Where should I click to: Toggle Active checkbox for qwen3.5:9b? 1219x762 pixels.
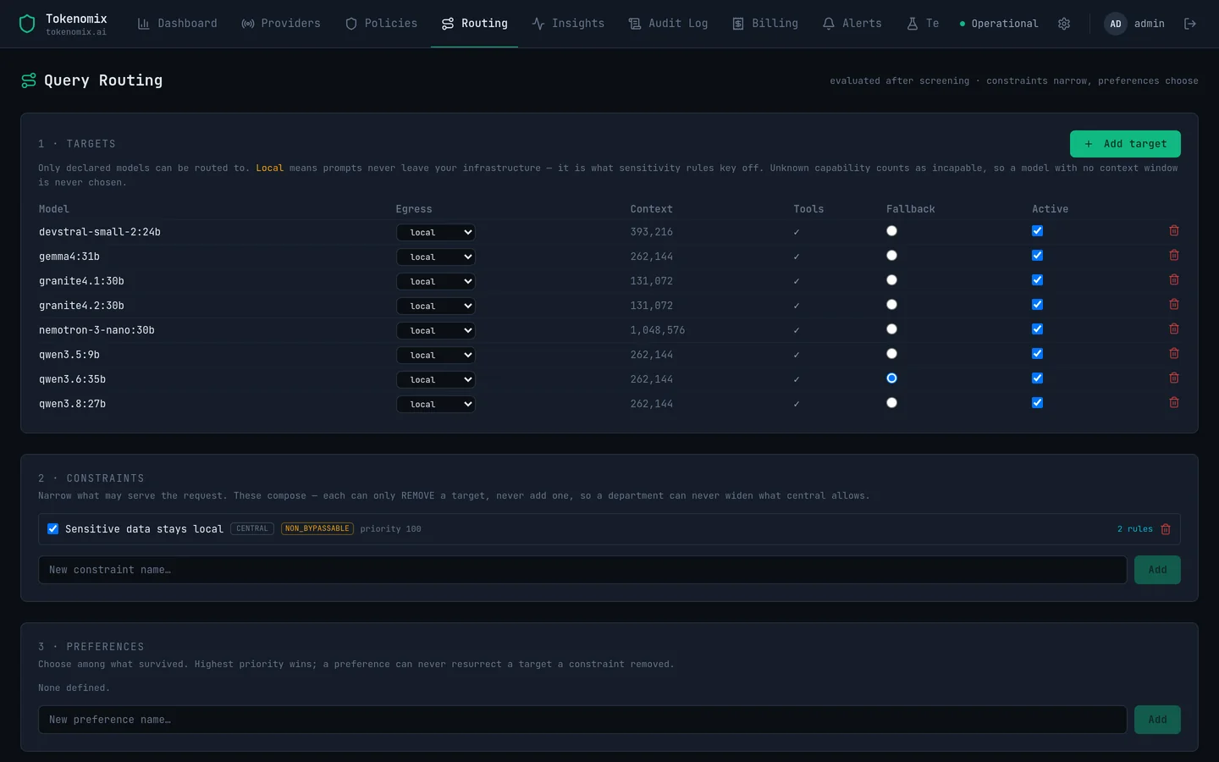[x=1037, y=354]
